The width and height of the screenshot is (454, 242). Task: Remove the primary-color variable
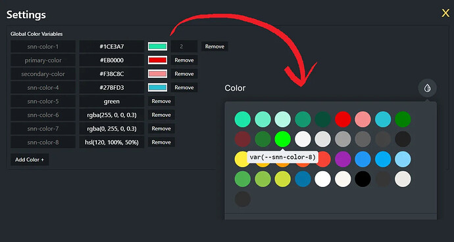coord(184,60)
